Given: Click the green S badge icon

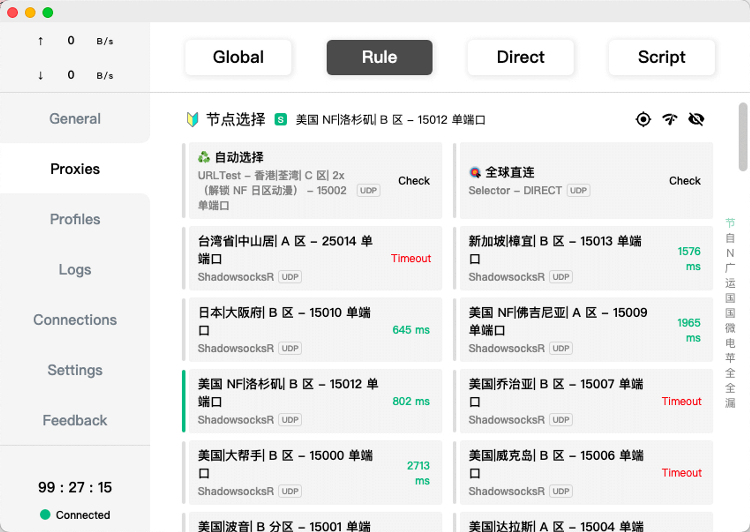Looking at the screenshot, I should click(280, 120).
